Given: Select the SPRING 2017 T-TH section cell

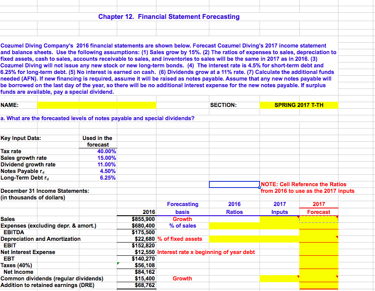Looking at the screenshot, I should [x=299, y=105].
